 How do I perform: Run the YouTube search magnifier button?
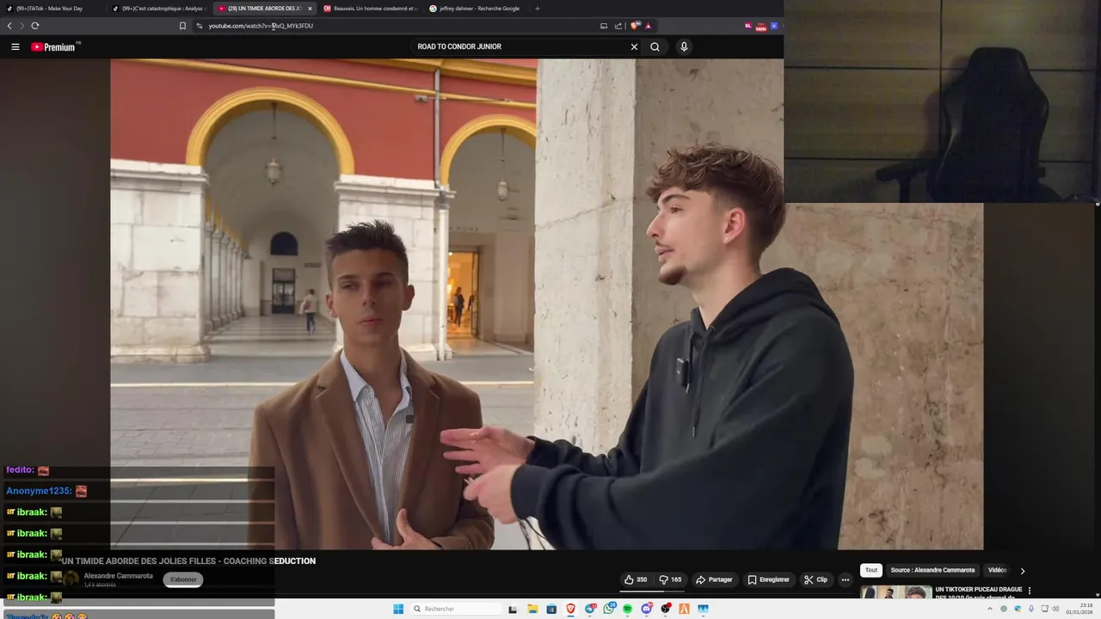coord(655,47)
